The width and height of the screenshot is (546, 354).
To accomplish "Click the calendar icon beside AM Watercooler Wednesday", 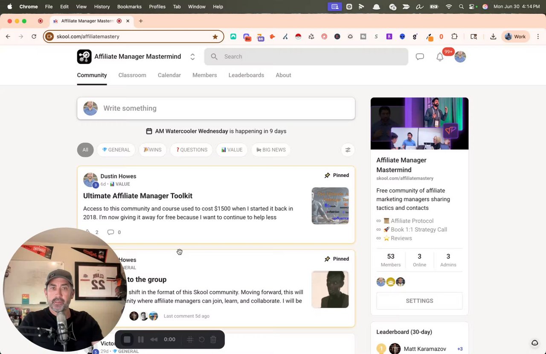I will click(149, 131).
